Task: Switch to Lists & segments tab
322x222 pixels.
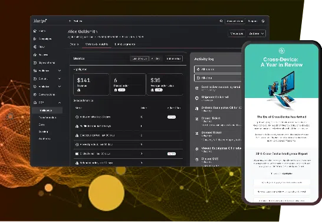Action: (125, 44)
